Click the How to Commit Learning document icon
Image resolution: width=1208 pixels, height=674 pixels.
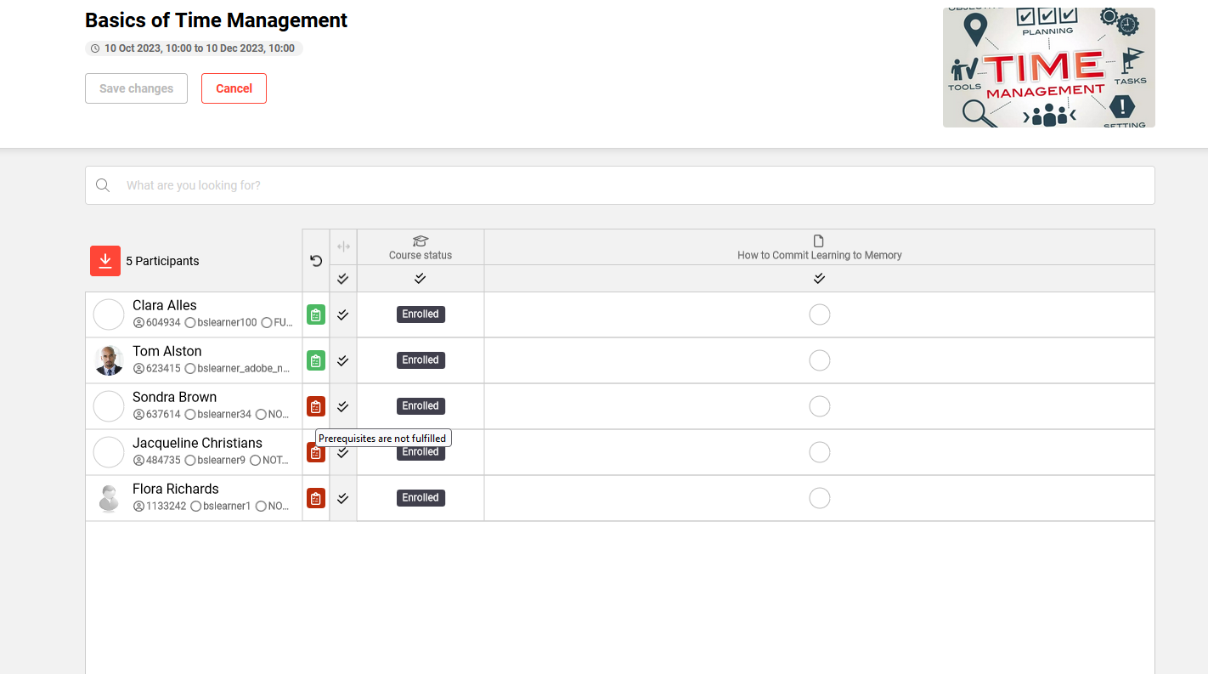point(819,241)
